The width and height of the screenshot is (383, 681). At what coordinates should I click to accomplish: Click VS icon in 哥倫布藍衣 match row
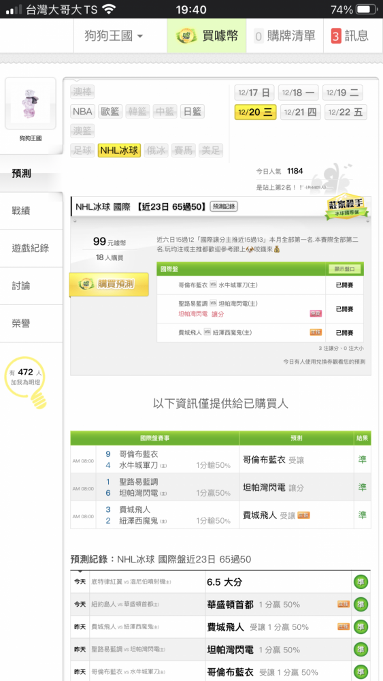pos(213,285)
